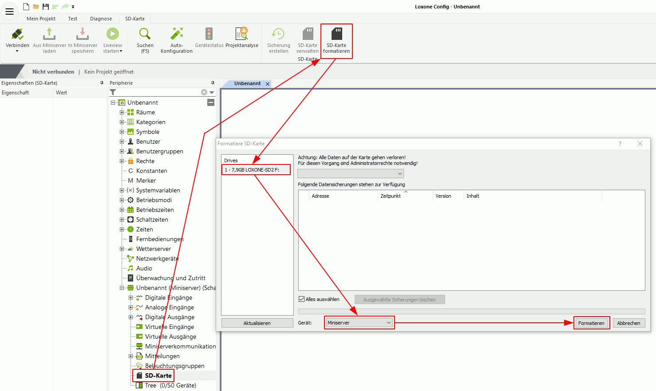Switch to Mein Projekt tab

(41, 19)
